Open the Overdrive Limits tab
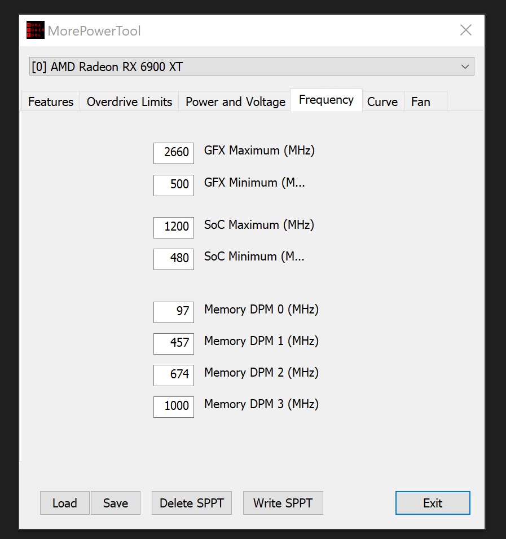506x539 pixels. point(129,101)
